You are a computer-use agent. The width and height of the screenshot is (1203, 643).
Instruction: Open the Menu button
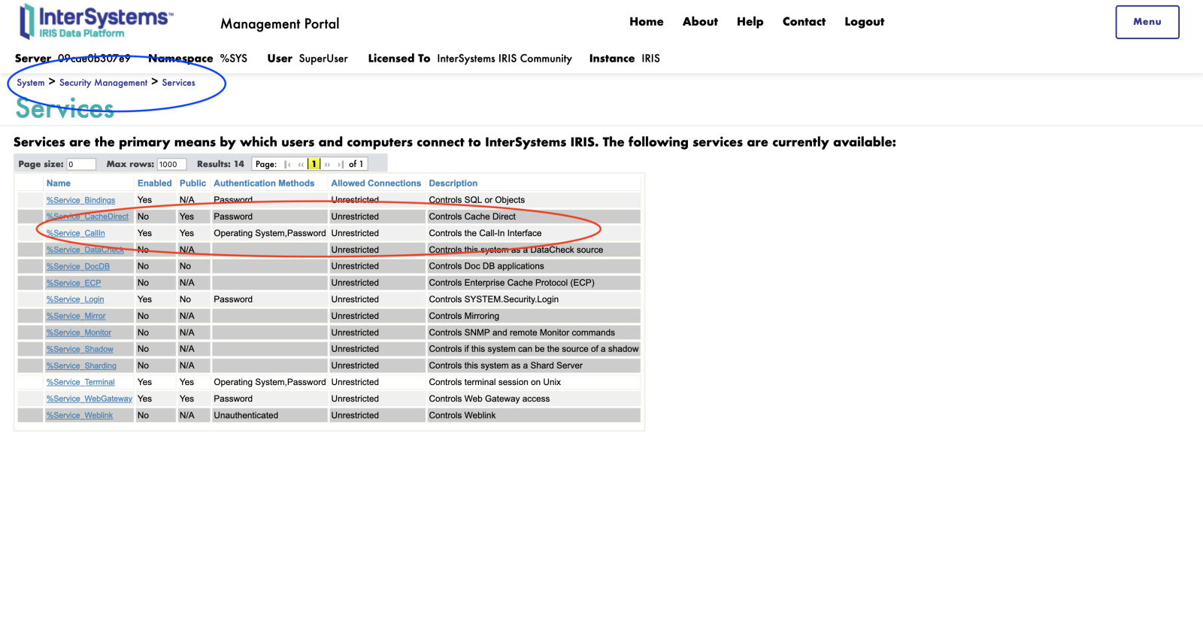[x=1147, y=22]
